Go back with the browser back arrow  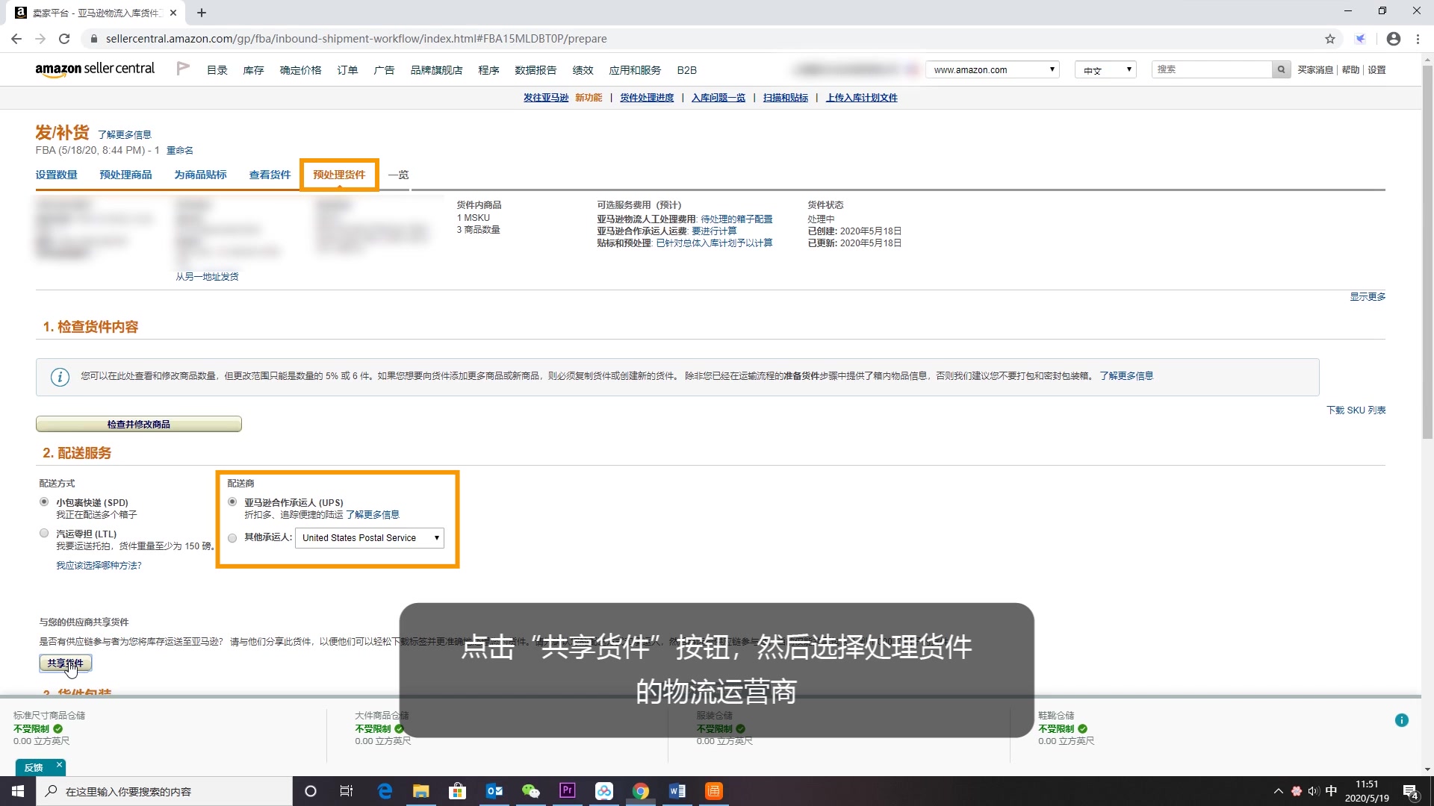click(16, 39)
